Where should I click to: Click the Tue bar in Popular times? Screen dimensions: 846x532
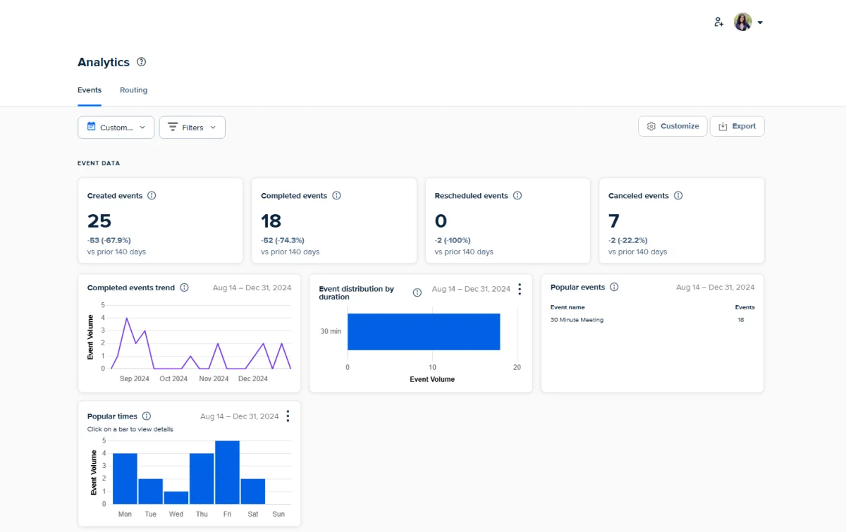[x=150, y=491]
